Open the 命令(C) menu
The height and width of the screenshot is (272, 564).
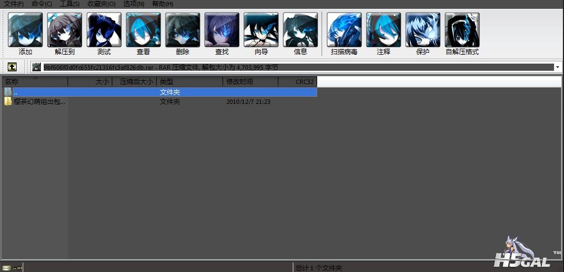click(42, 4)
